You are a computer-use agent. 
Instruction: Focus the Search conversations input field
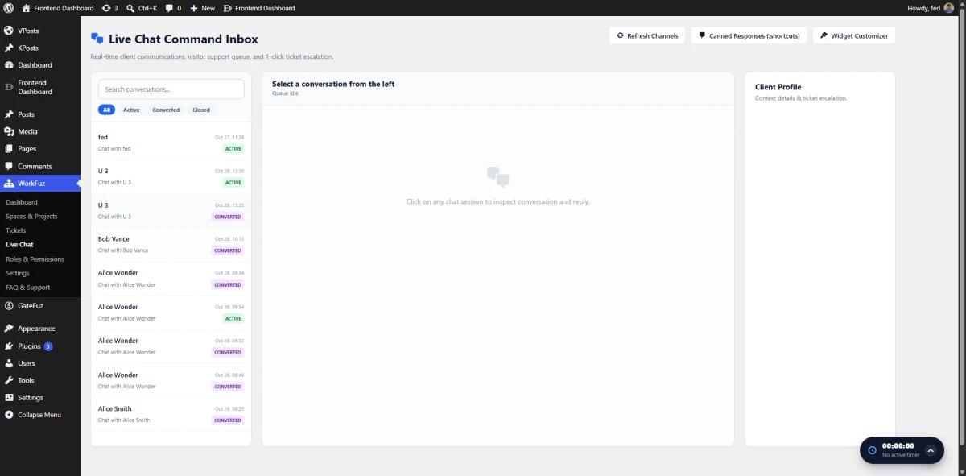tap(171, 89)
